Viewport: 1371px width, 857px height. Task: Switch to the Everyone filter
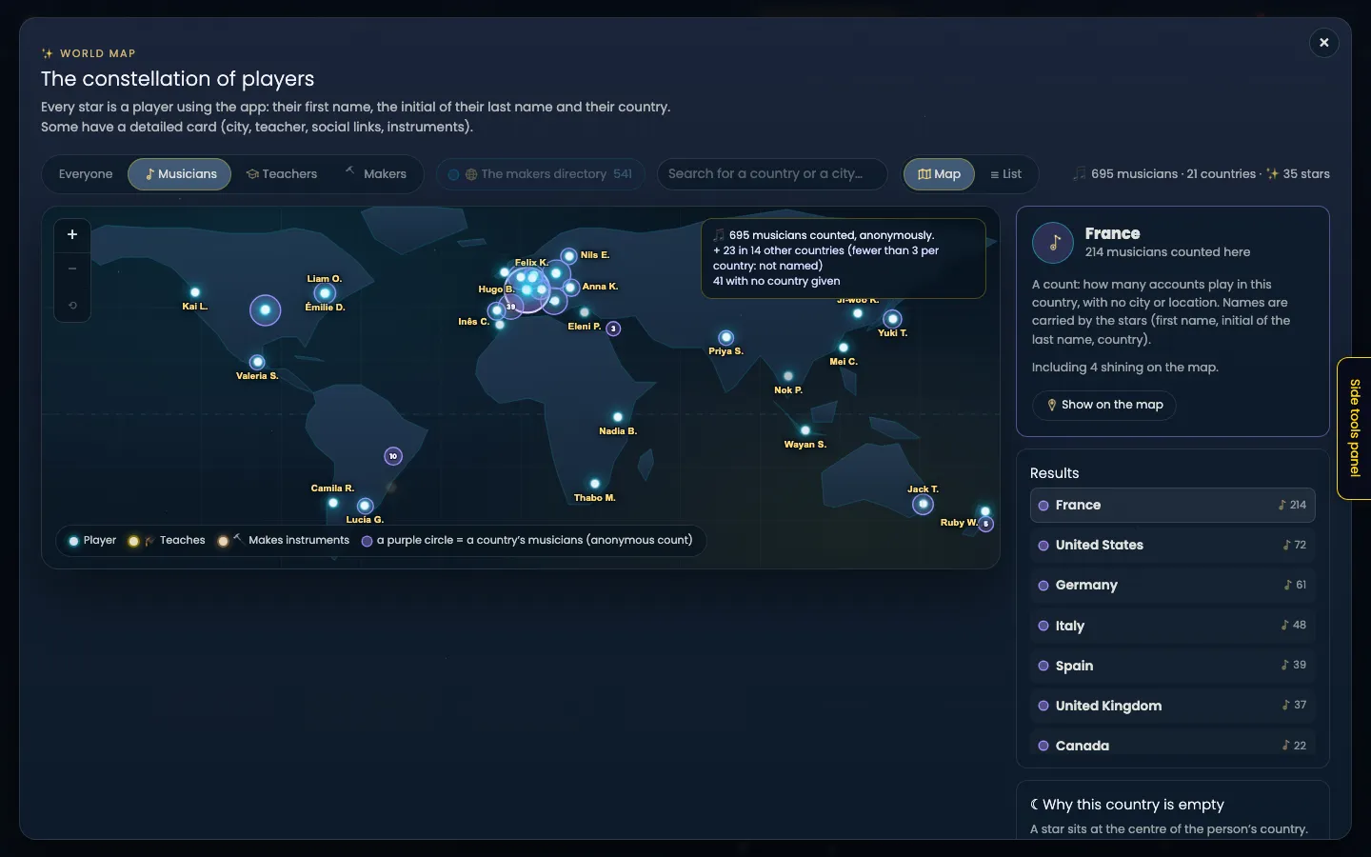[86, 174]
